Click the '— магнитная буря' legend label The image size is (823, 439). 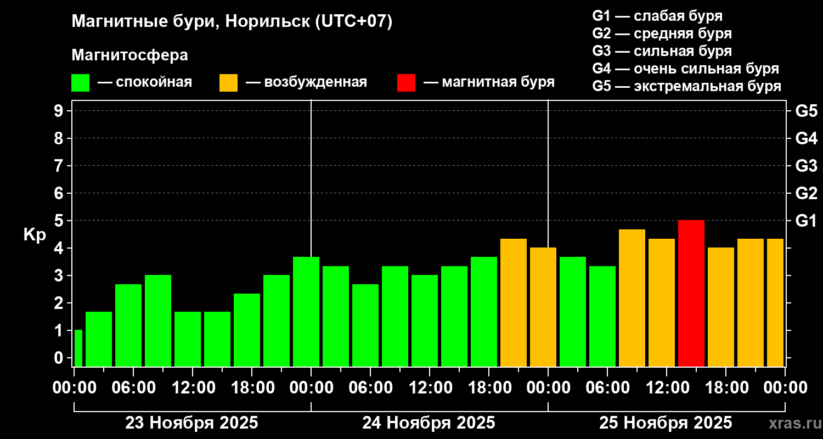[489, 82]
